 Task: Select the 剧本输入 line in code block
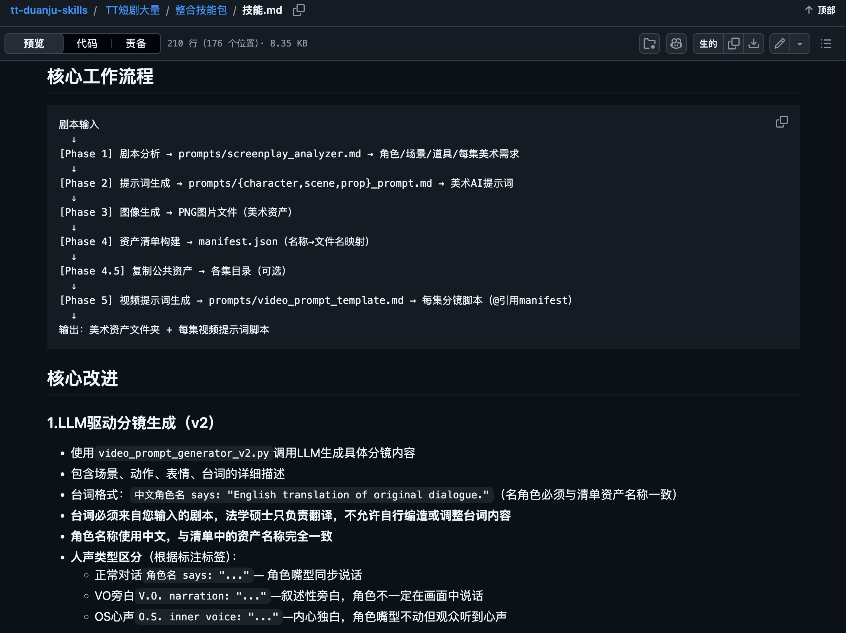point(79,125)
